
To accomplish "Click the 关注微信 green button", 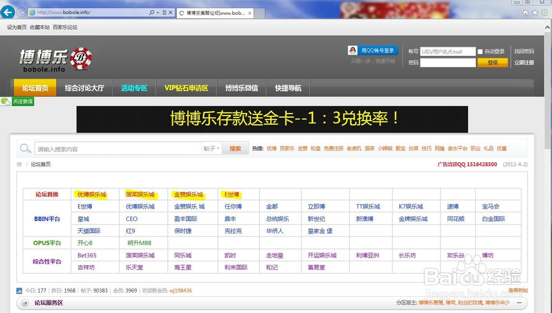I will click(23, 102).
